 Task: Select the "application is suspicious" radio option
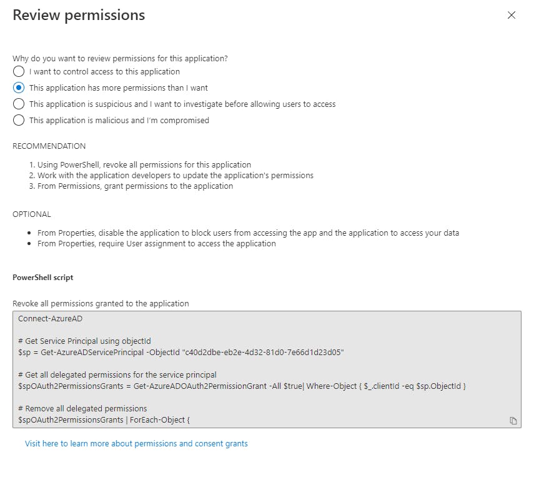[19, 104]
